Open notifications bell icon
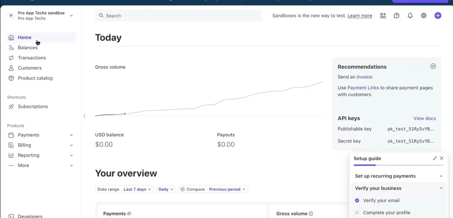The width and height of the screenshot is (453, 218). [410, 16]
